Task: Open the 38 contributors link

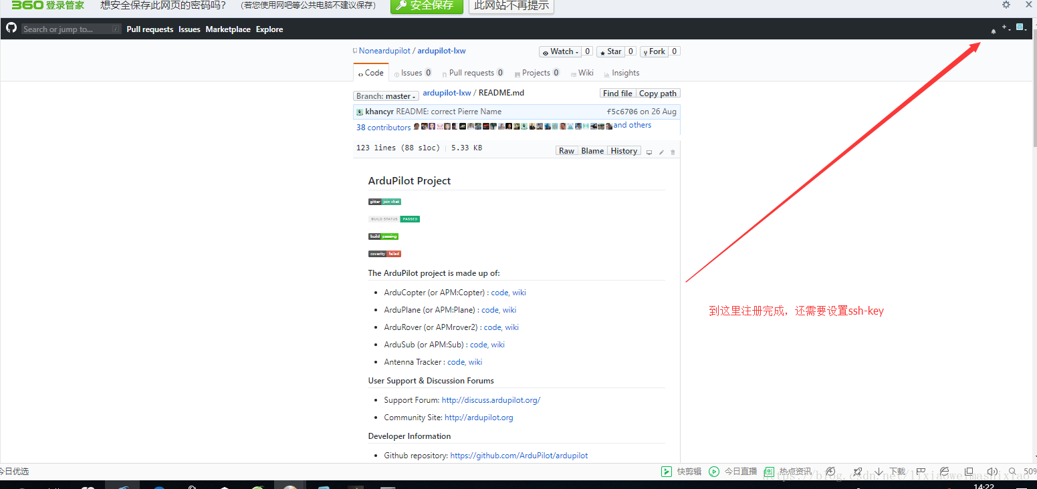Action: tap(384, 128)
